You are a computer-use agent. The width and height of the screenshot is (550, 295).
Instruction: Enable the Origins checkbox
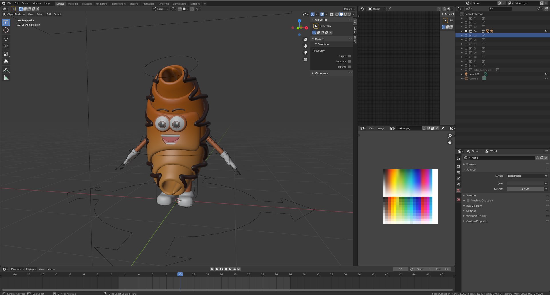point(349,56)
